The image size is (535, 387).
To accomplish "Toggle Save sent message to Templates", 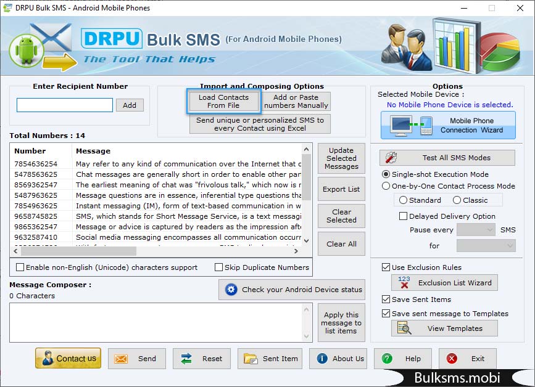I will (386, 313).
